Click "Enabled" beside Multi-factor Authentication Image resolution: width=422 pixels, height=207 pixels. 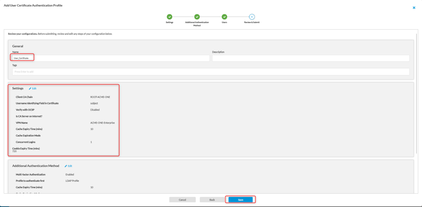[x=70, y=175]
